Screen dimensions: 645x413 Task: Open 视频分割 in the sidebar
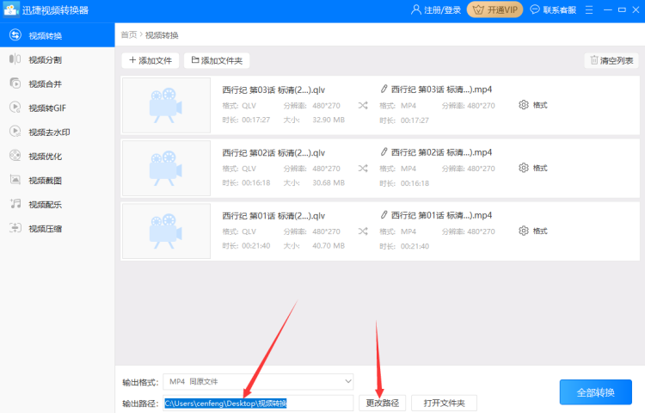pyautogui.click(x=57, y=59)
